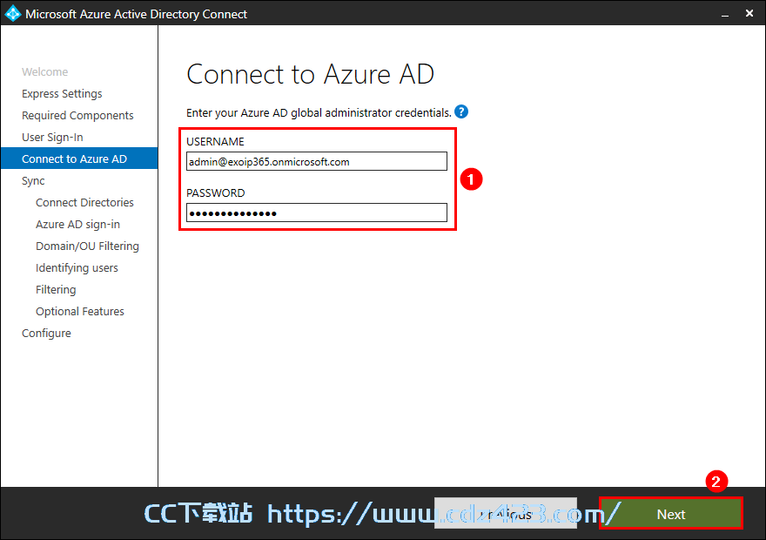
Task: Select Sync step in sidebar
Action: (x=33, y=181)
